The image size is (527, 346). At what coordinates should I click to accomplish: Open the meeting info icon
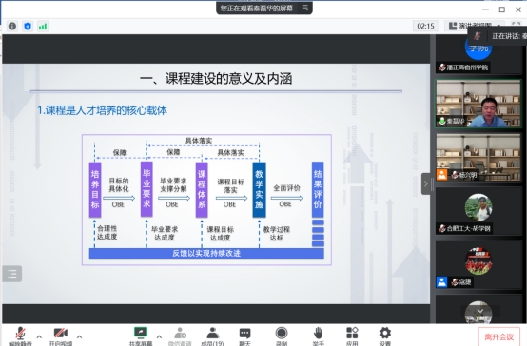(x=12, y=26)
